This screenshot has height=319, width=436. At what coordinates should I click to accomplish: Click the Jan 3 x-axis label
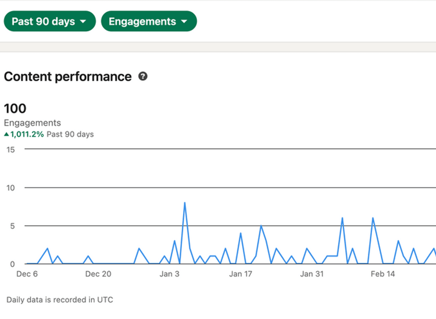point(169,274)
